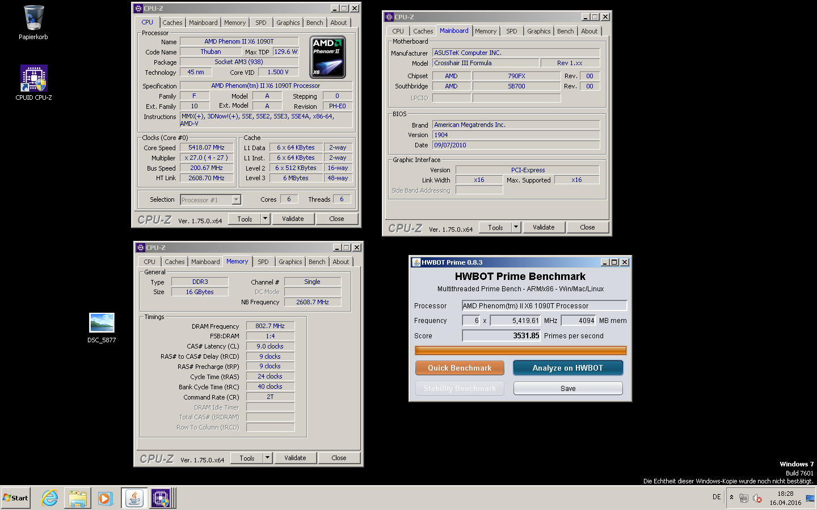Open the DSC_5877 image file icon

pyautogui.click(x=102, y=328)
